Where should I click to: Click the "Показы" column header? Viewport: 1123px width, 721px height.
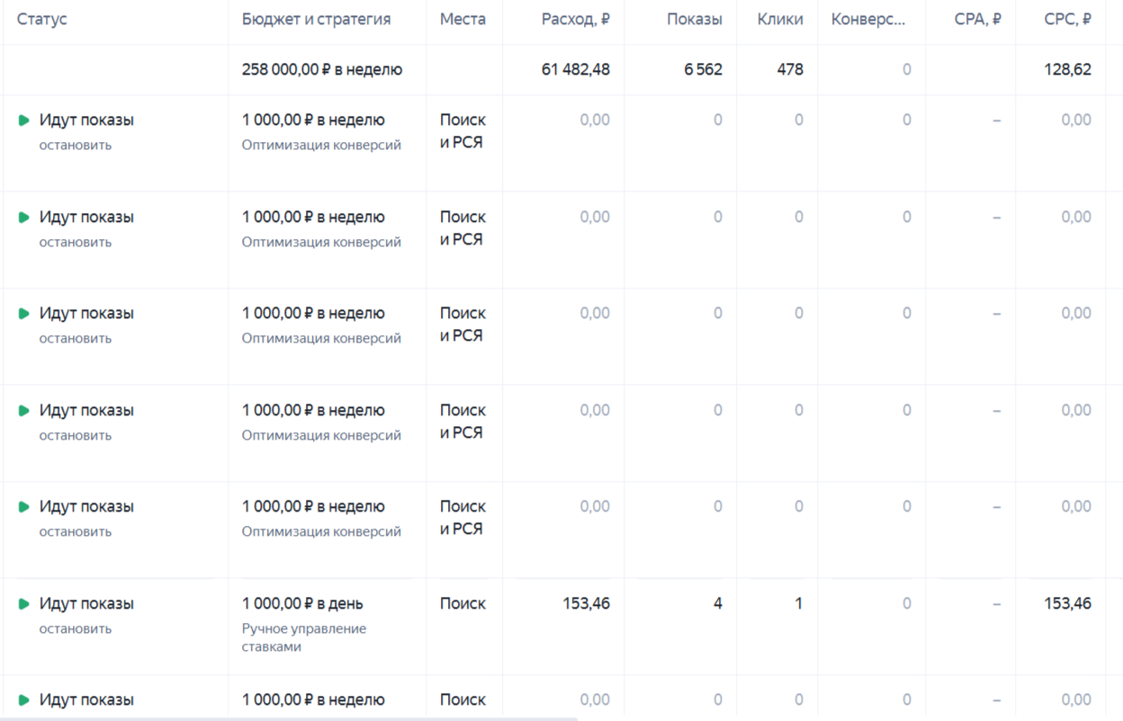tap(694, 20)
